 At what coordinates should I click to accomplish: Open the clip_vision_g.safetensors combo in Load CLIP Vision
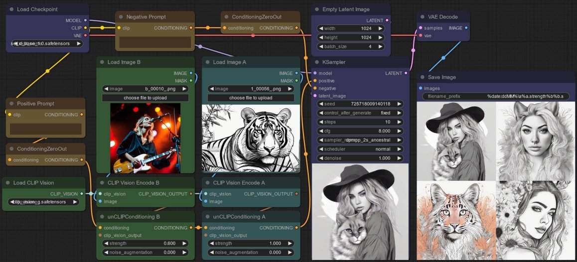(43, 202)
